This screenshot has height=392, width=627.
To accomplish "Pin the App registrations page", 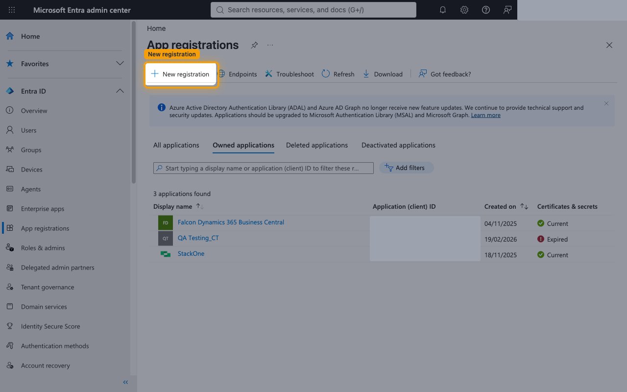I will pyautogui.click(x=254, y=45).
